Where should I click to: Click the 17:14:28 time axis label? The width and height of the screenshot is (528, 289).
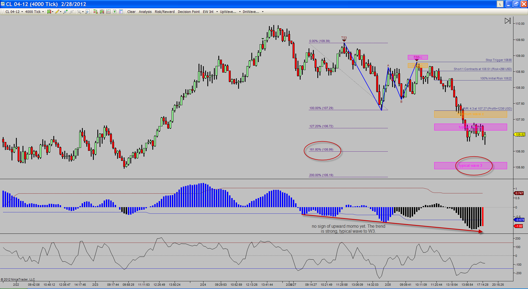pos(483,285)
